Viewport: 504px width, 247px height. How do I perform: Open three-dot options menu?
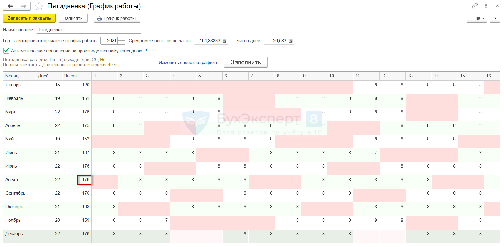(486, 6)
